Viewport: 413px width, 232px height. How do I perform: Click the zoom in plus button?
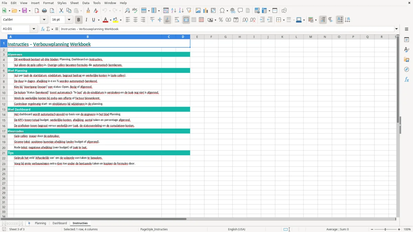point(399,229)
